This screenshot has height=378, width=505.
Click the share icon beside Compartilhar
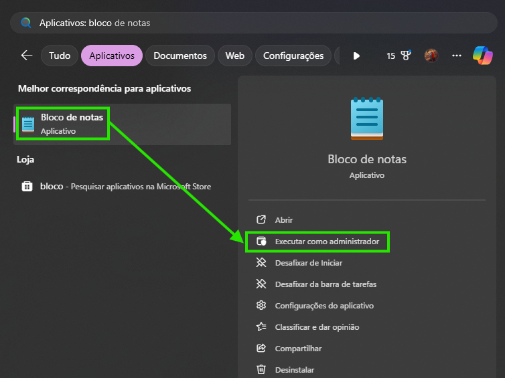pyautogui.click(x=261, y=348)
